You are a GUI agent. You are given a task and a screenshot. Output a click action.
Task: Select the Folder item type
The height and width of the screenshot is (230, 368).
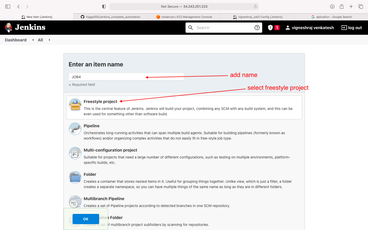184,180
